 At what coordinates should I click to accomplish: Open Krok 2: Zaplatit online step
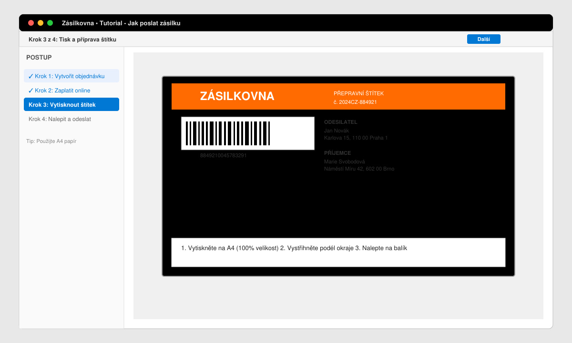71,90
